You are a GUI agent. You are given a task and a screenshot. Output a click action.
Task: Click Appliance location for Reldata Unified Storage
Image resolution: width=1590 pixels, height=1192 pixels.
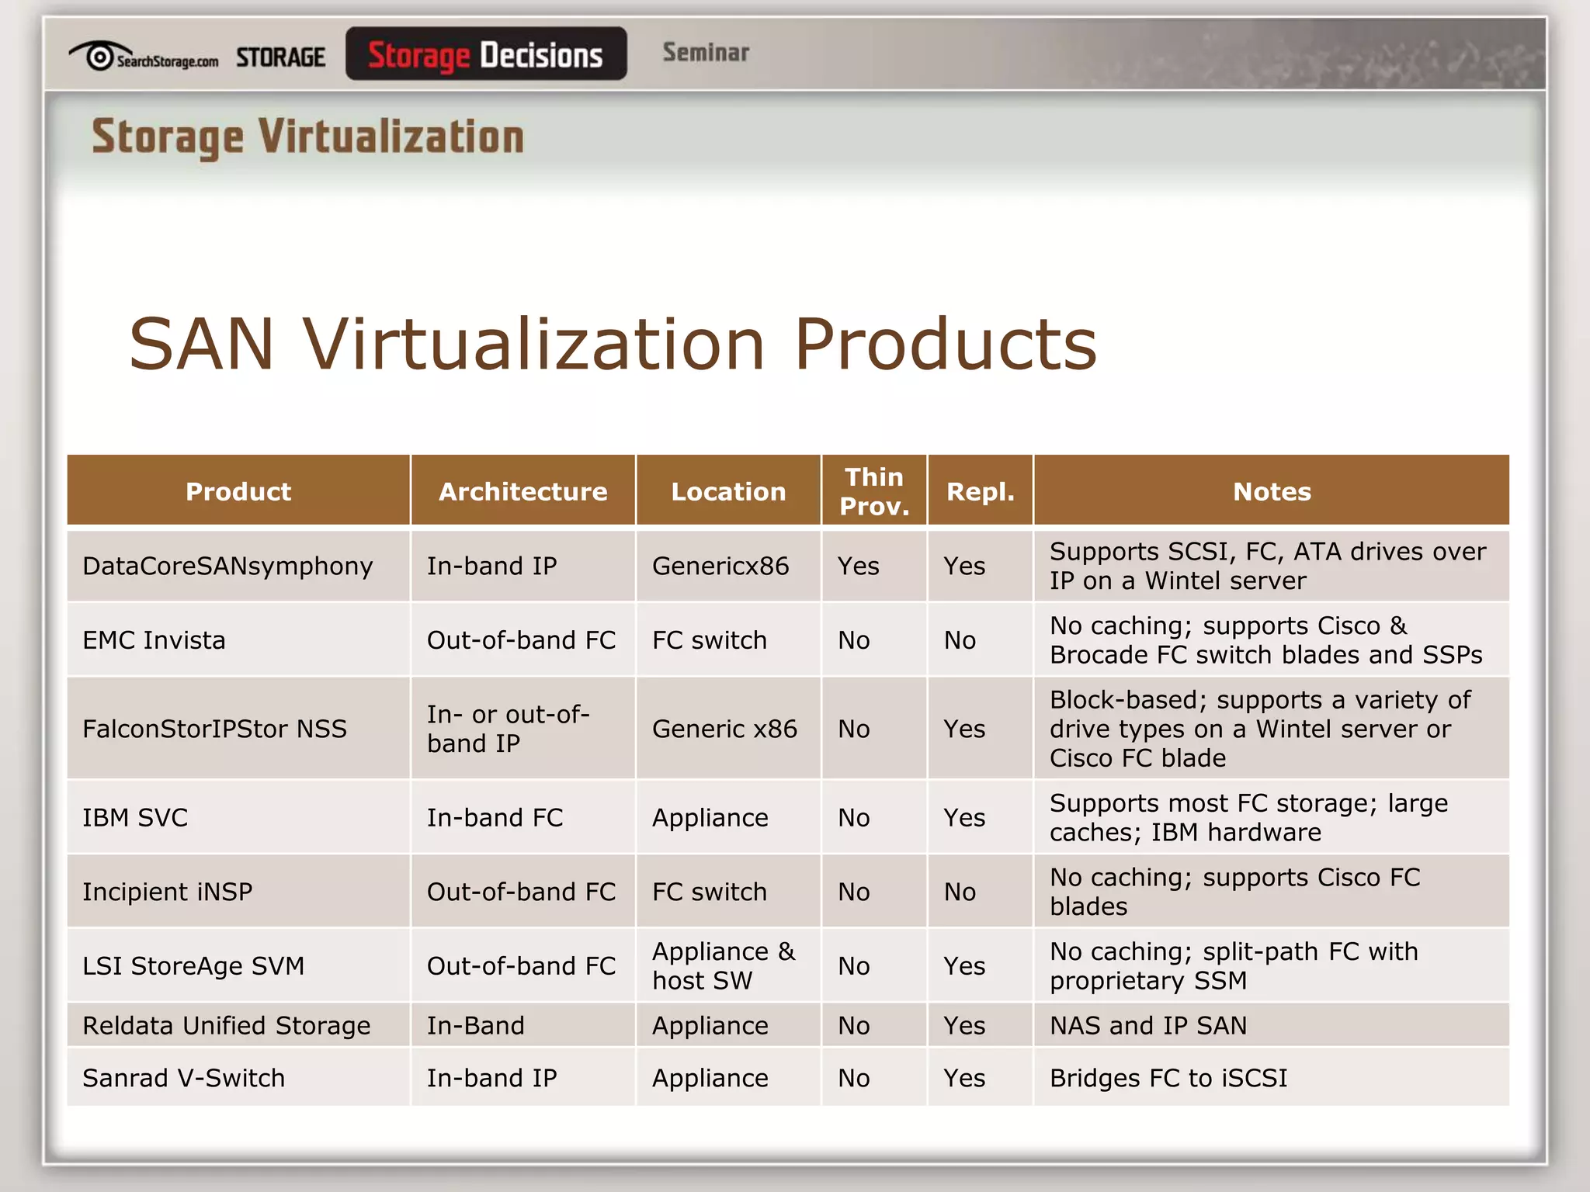[x=728, y=1025]
